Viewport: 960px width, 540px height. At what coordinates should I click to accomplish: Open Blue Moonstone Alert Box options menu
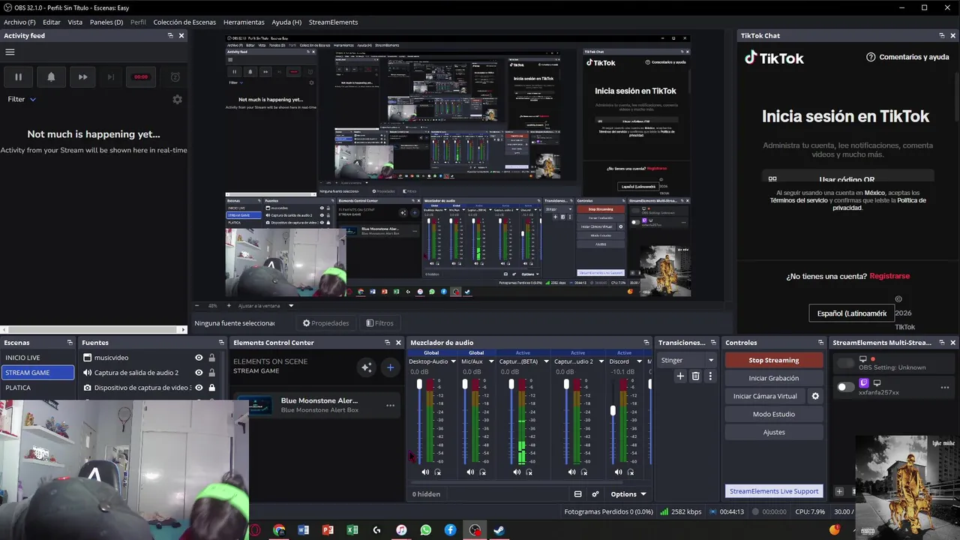pos(390,406)
